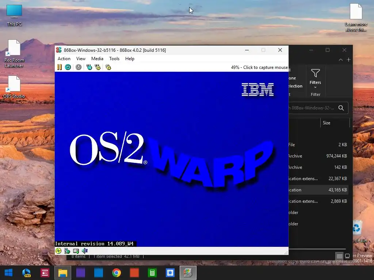
Task: Open the Windows Start menu
Action: 9,273
